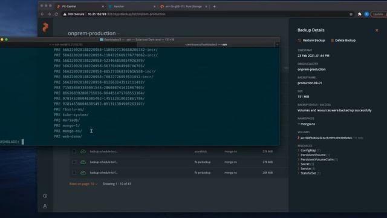Viewport: 387px width, 218px height.
Task: Collapse the mongo-ns namespace entry
Action: point(299,124)
